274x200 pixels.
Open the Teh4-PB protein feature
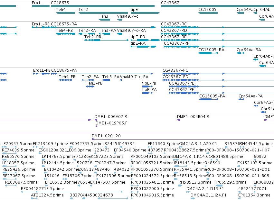[66, 80]
